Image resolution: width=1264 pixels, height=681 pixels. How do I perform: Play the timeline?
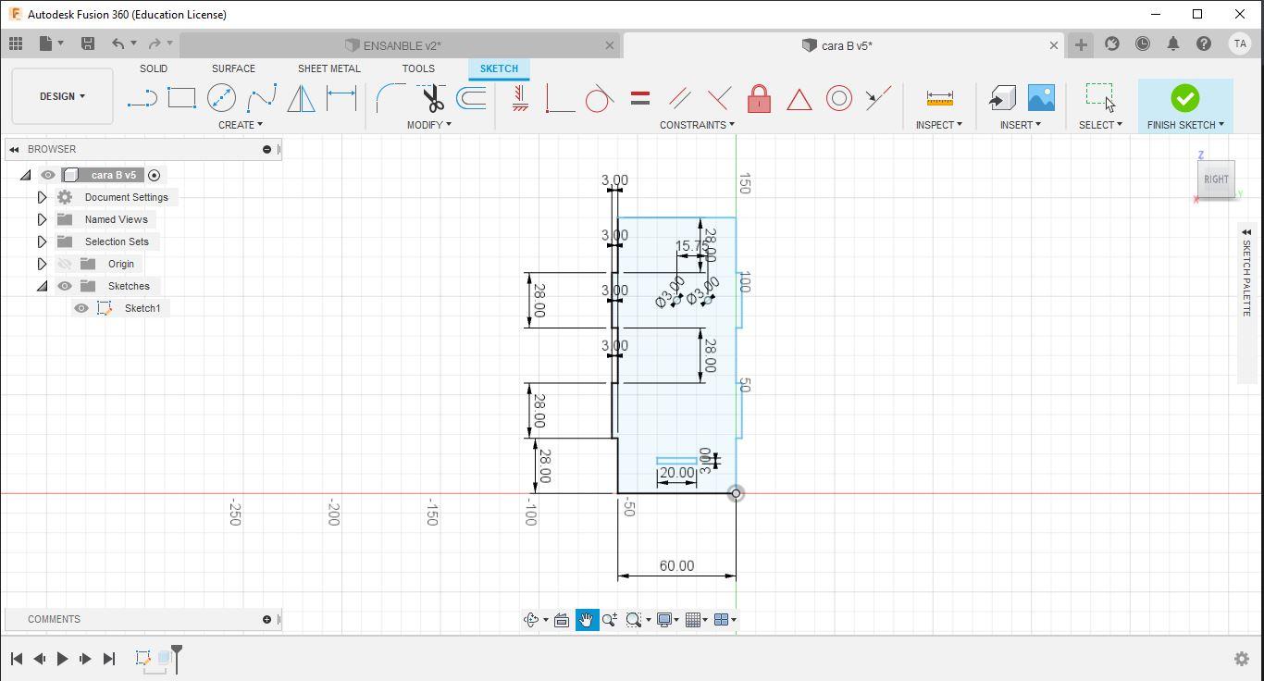click(x=62, y=659)
